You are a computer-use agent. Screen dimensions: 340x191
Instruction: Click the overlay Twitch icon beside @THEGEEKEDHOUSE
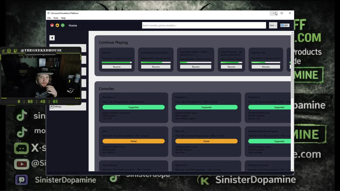pyautogui.click(x=15, y=51)
